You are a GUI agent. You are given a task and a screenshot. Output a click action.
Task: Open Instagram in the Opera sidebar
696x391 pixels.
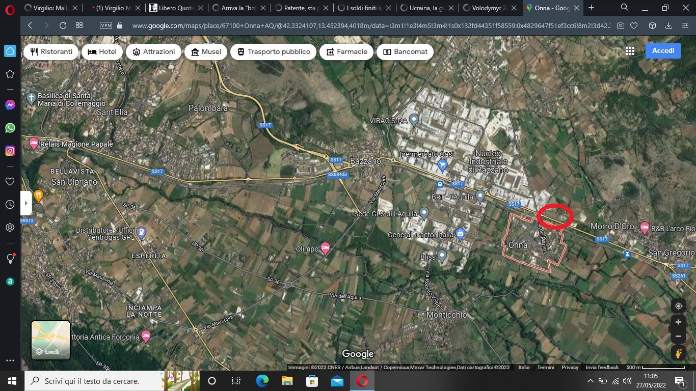click(10, 151)
